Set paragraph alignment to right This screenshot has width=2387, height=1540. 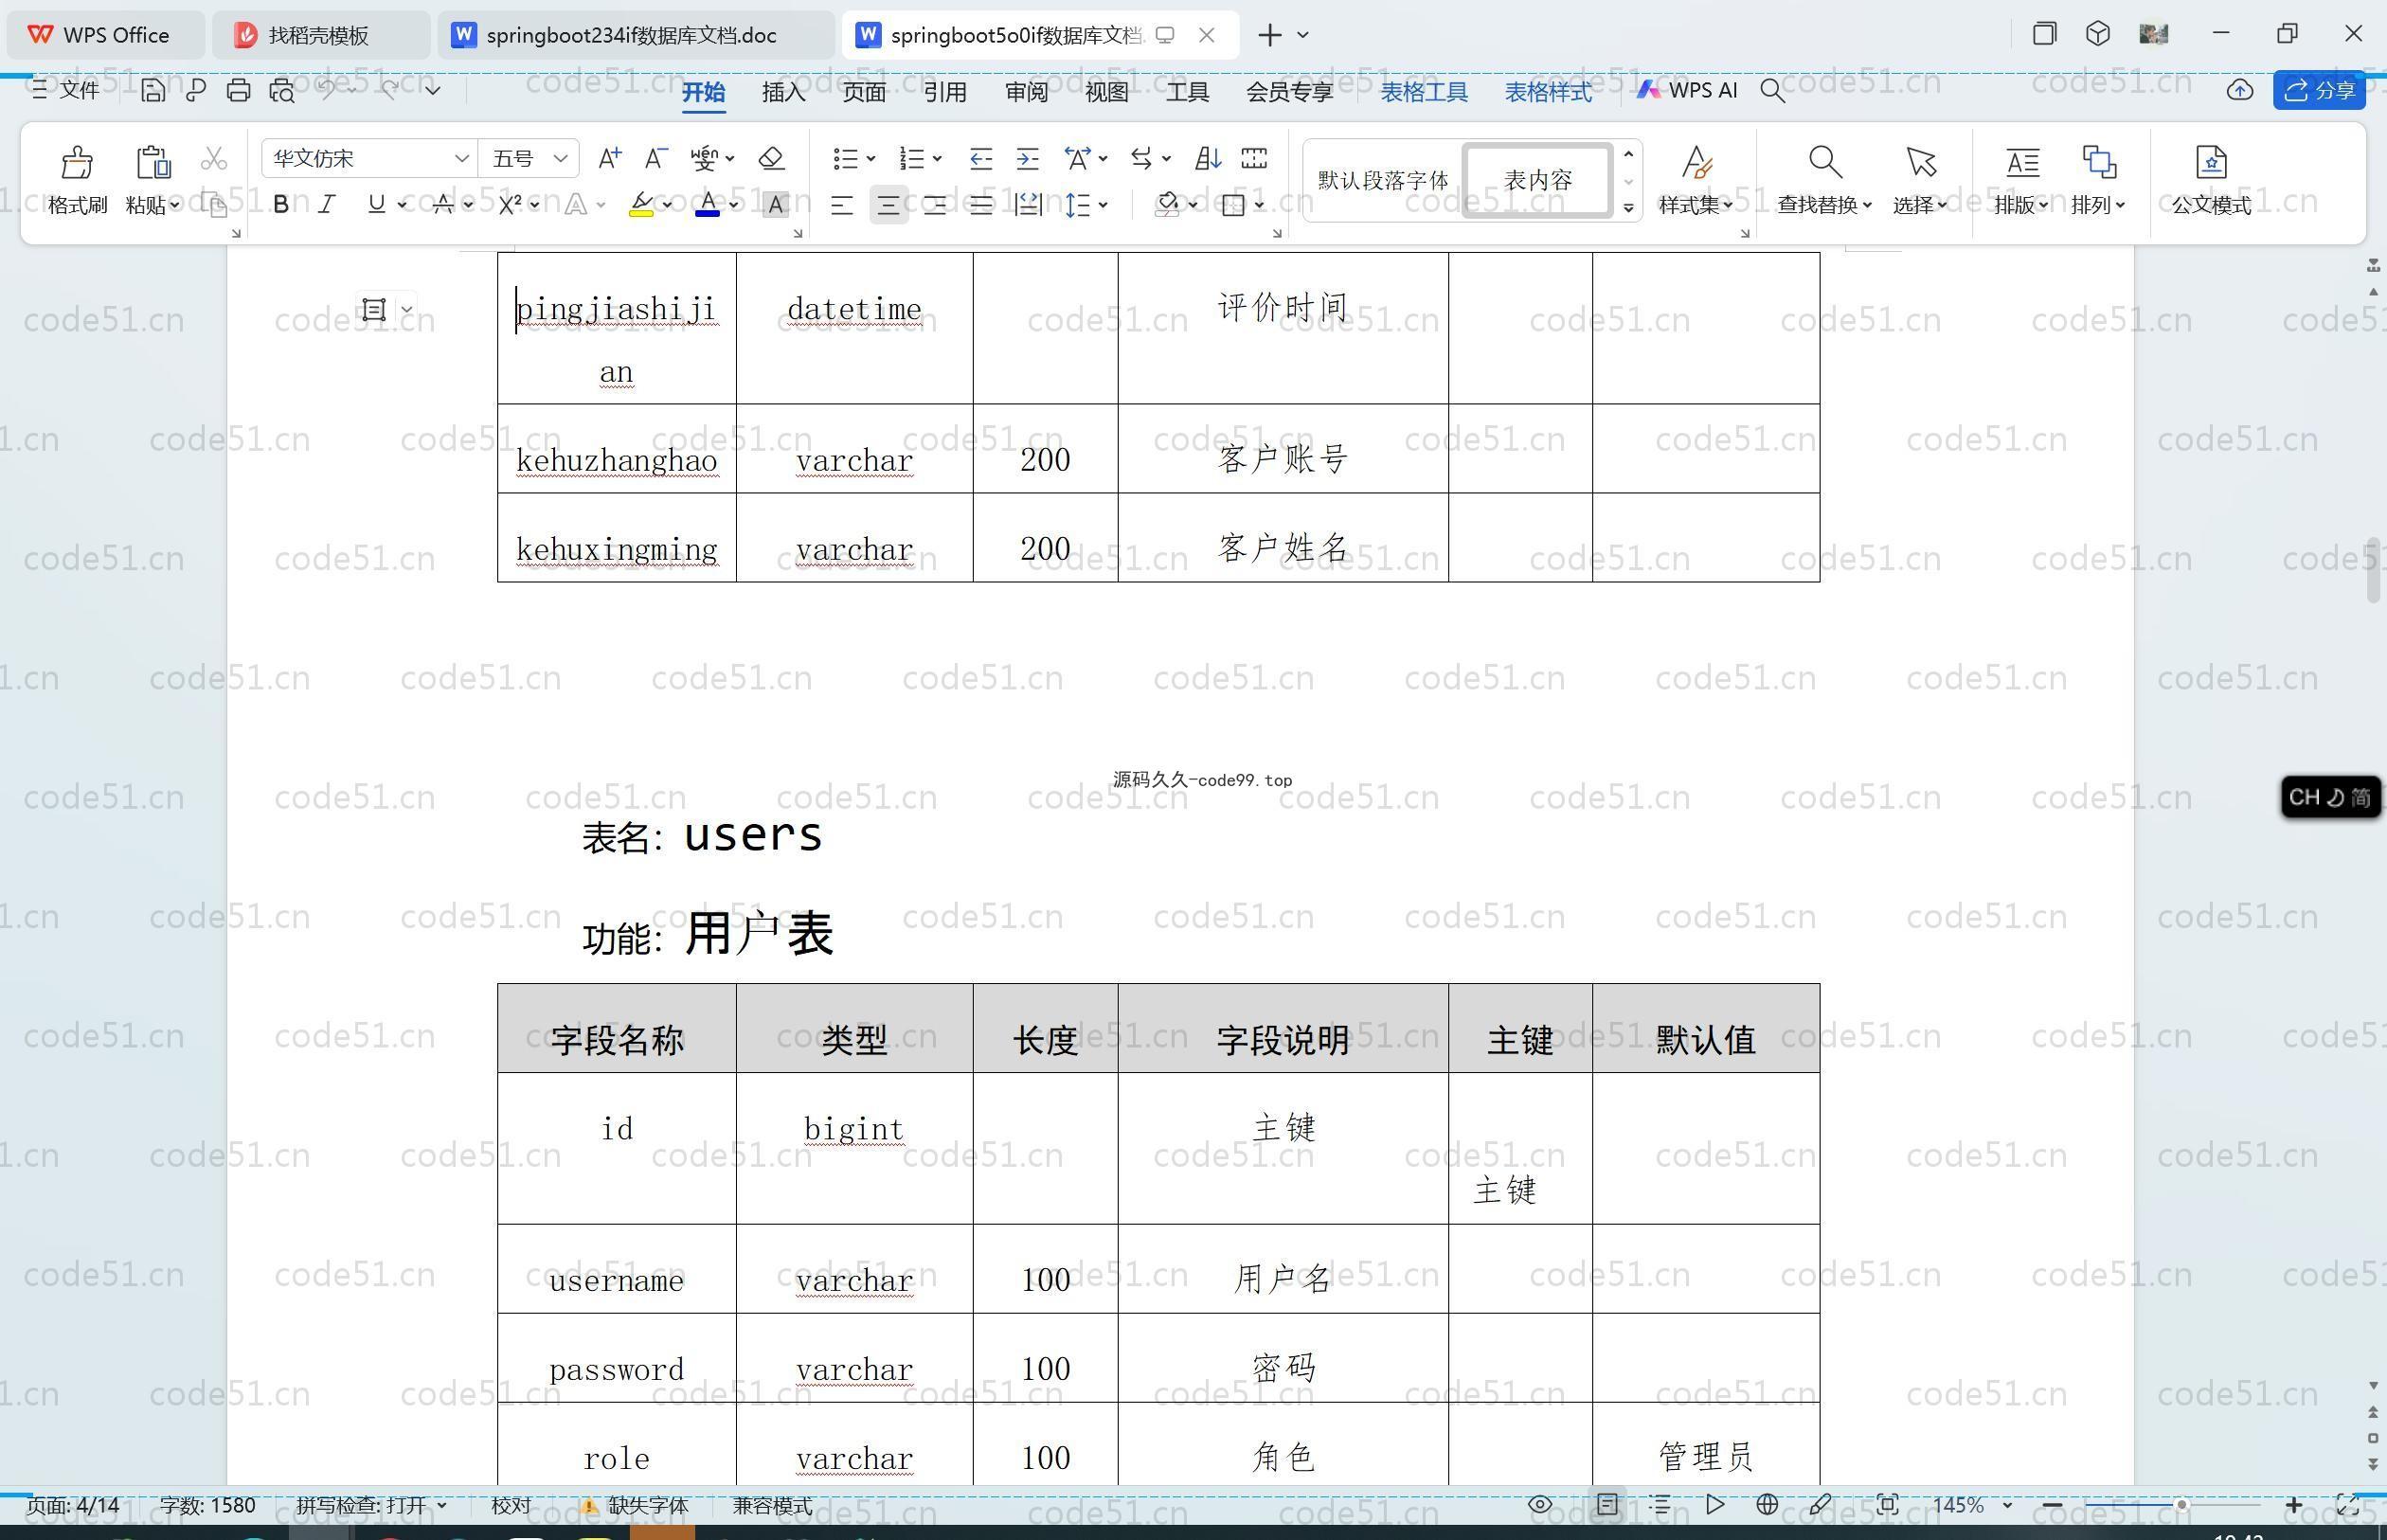(x=935, y=205)
